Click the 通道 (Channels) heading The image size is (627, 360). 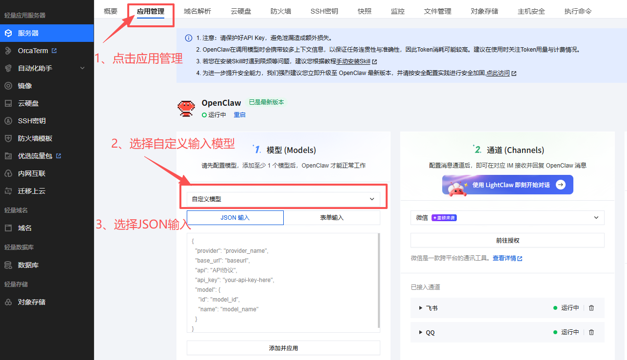pos(515,150)
